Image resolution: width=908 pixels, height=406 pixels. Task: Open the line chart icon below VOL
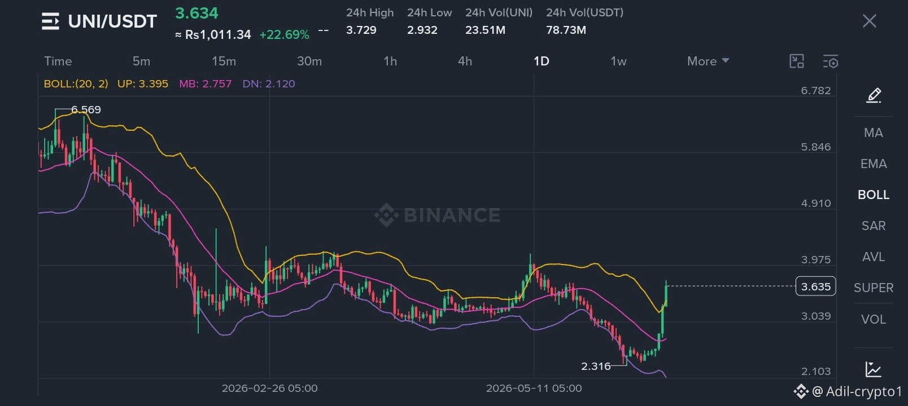tap(873, 369)
